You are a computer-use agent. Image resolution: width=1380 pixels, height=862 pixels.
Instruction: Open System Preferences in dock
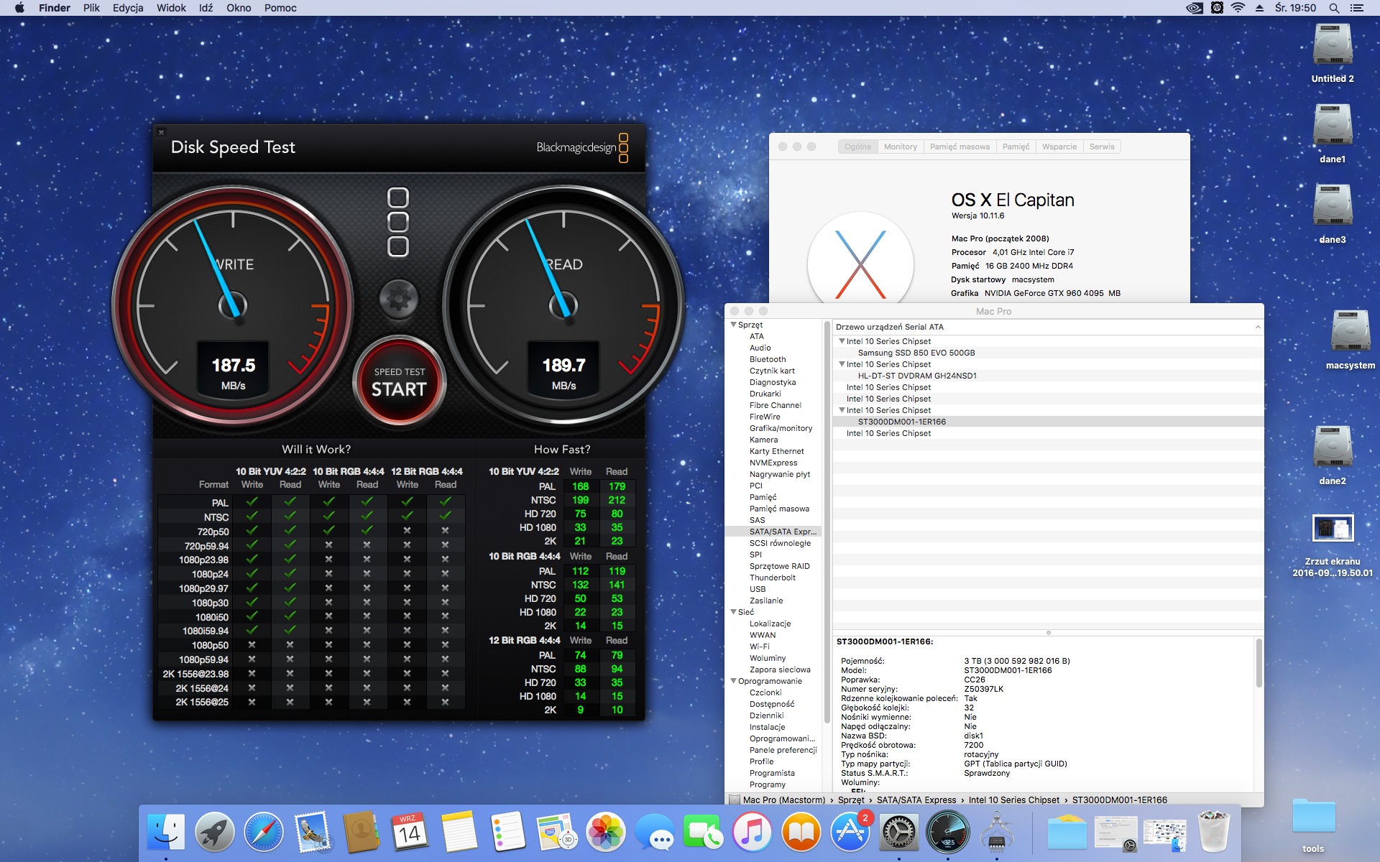pos(899,832)
